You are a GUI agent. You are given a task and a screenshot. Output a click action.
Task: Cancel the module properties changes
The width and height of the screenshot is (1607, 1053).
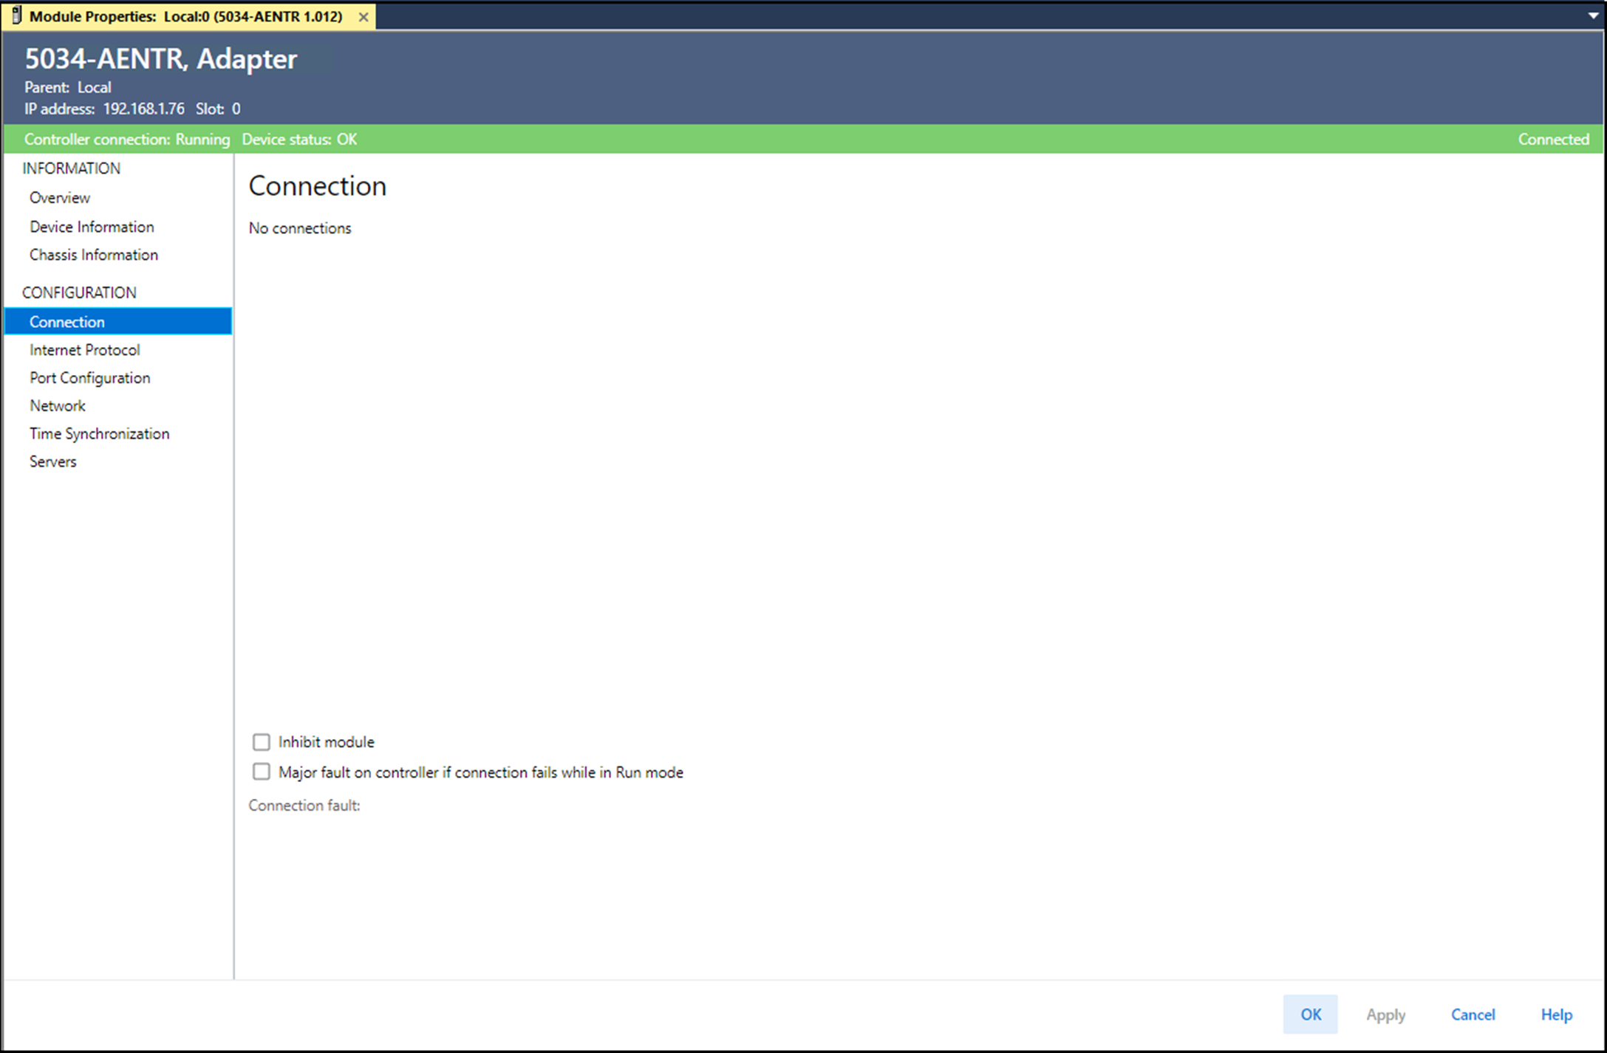pos(1473,1015)
